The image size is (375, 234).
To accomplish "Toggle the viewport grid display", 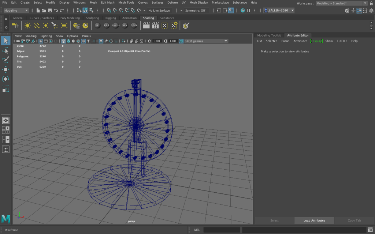I will pos(41,41).
